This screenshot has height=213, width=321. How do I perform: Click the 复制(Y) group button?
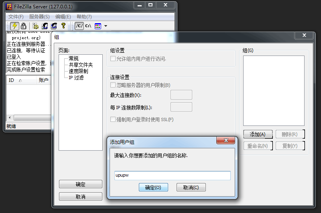[290, 146]
